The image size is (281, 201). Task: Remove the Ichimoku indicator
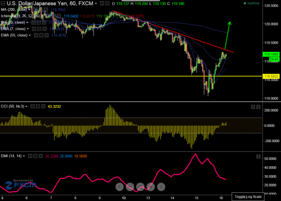[59, 16]
